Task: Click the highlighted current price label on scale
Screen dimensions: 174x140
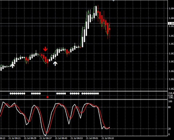Action: (171, 24)
